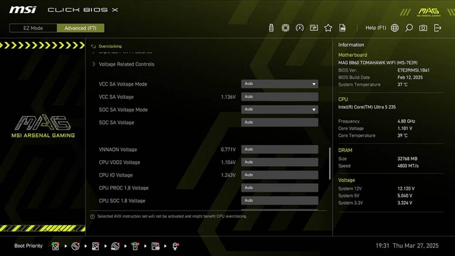
Task: Go back with the Overclocking return arrow
Action: (94, 47)
